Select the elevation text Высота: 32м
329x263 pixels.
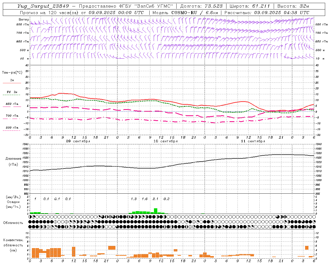293,6
